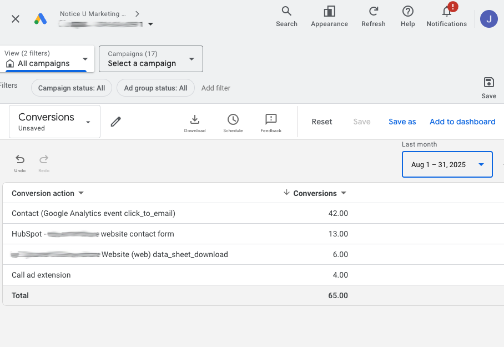Click the Search magnifier icon
The image size is (504, 347).
[286, 12]
